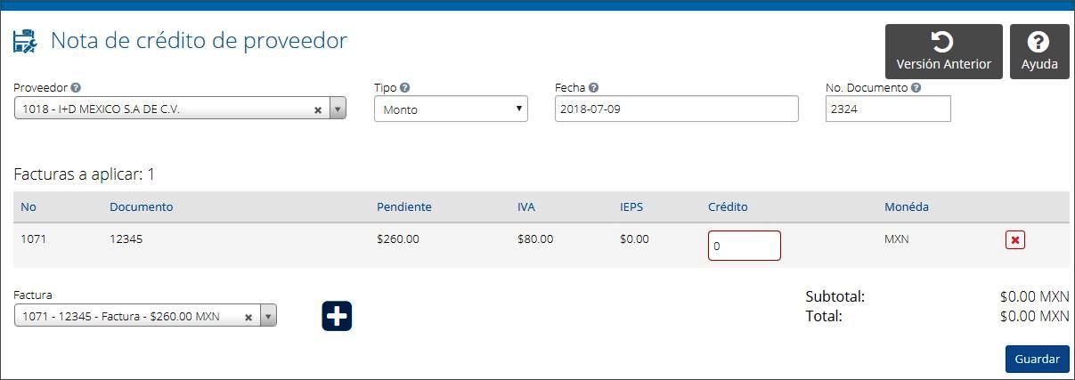Image resolution: width=1075 pixels, height=380 pixels.
Task: Click the No. Documento input field
Action: tap(888, 109)
